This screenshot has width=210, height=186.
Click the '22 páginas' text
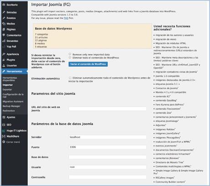click(41, 41)
